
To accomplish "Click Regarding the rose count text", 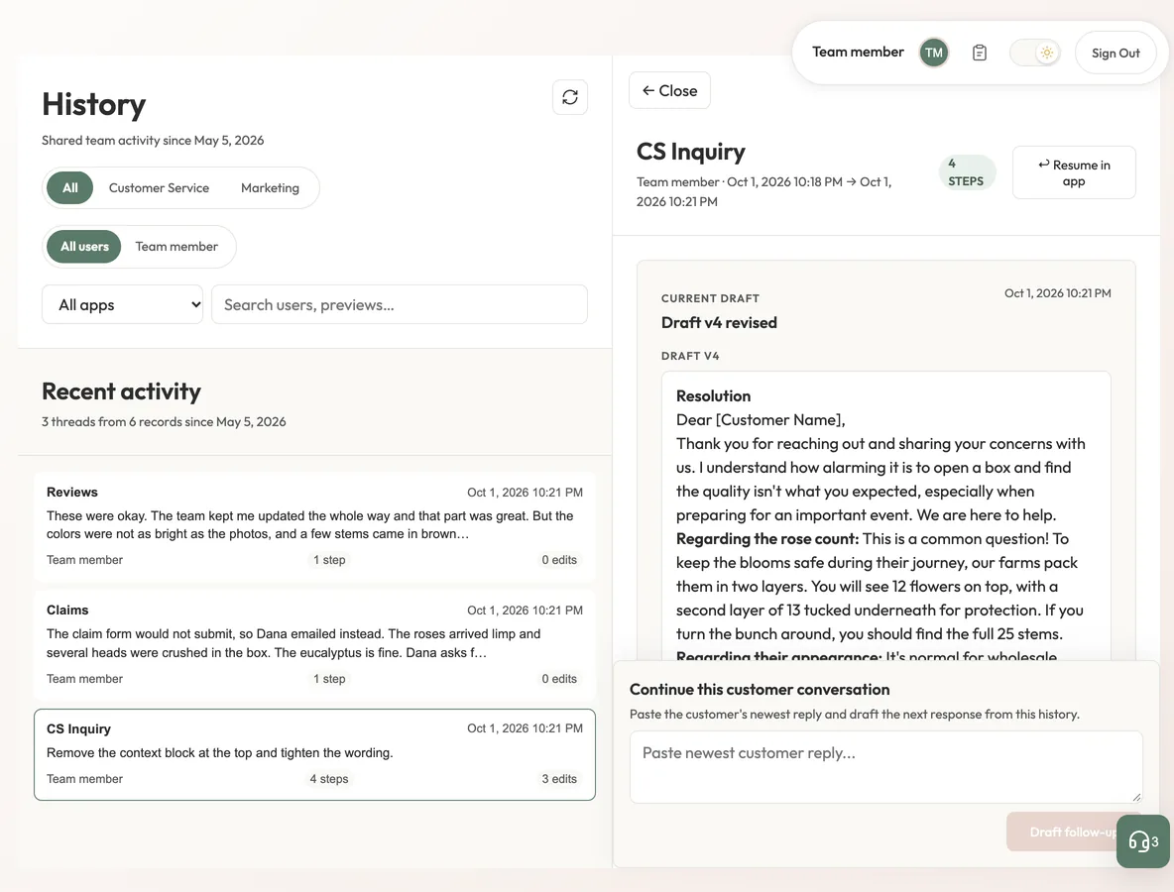I will [x=767, y=539].
